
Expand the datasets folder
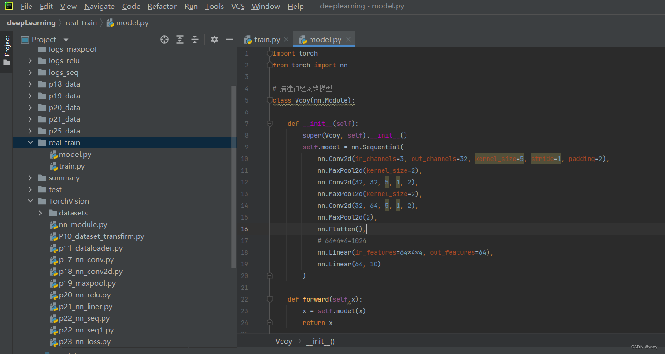[41, 213]
